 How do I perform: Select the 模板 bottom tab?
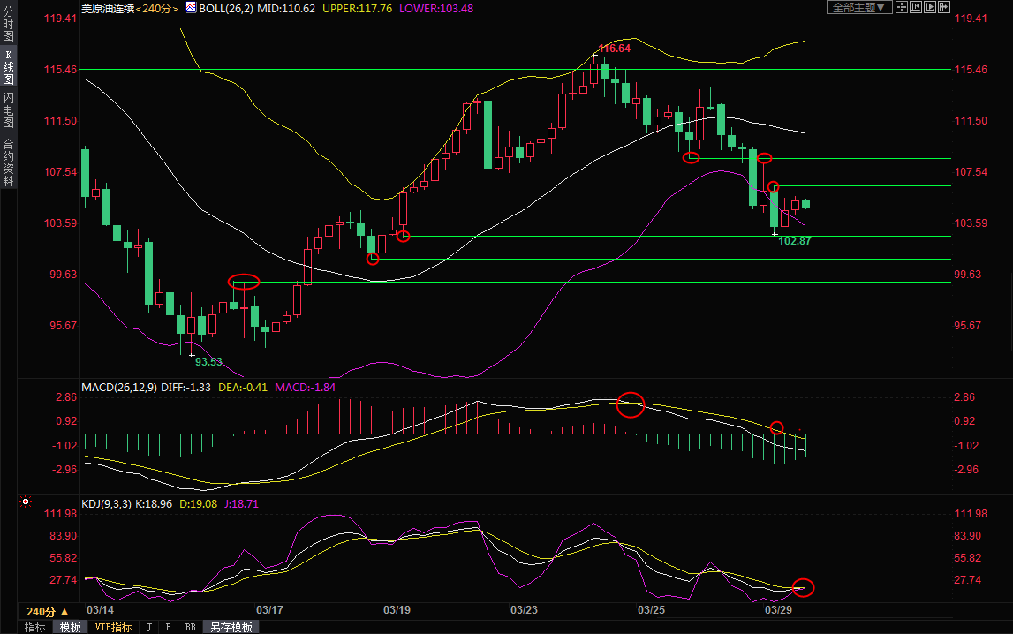[x=71, y=627]
